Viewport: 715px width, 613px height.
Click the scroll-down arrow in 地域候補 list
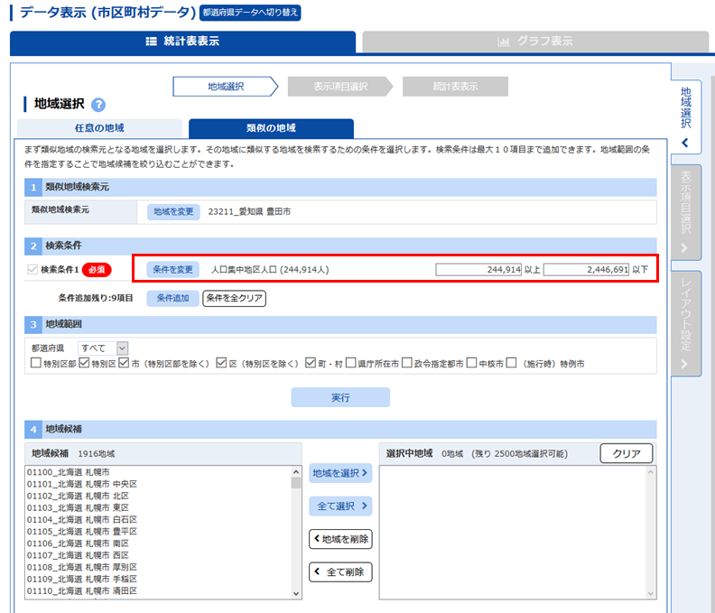pyautogui.click(x=295, y=592)
